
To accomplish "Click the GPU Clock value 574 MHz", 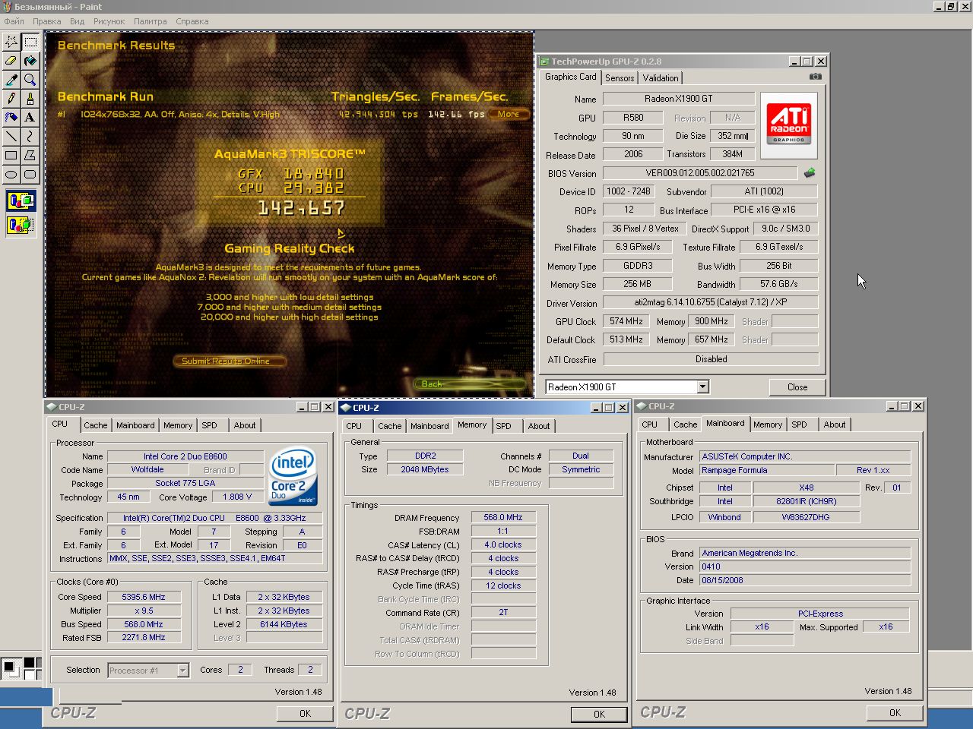I will [x=626, y=321].
